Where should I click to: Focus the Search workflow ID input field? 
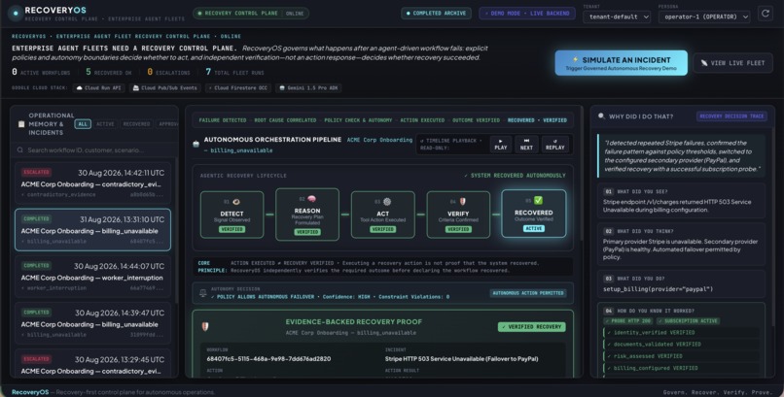click(x=93, y=150)
